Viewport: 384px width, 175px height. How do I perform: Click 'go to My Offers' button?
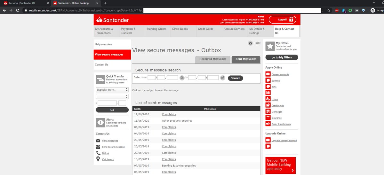pyautogui.click(x=282, y=57)
